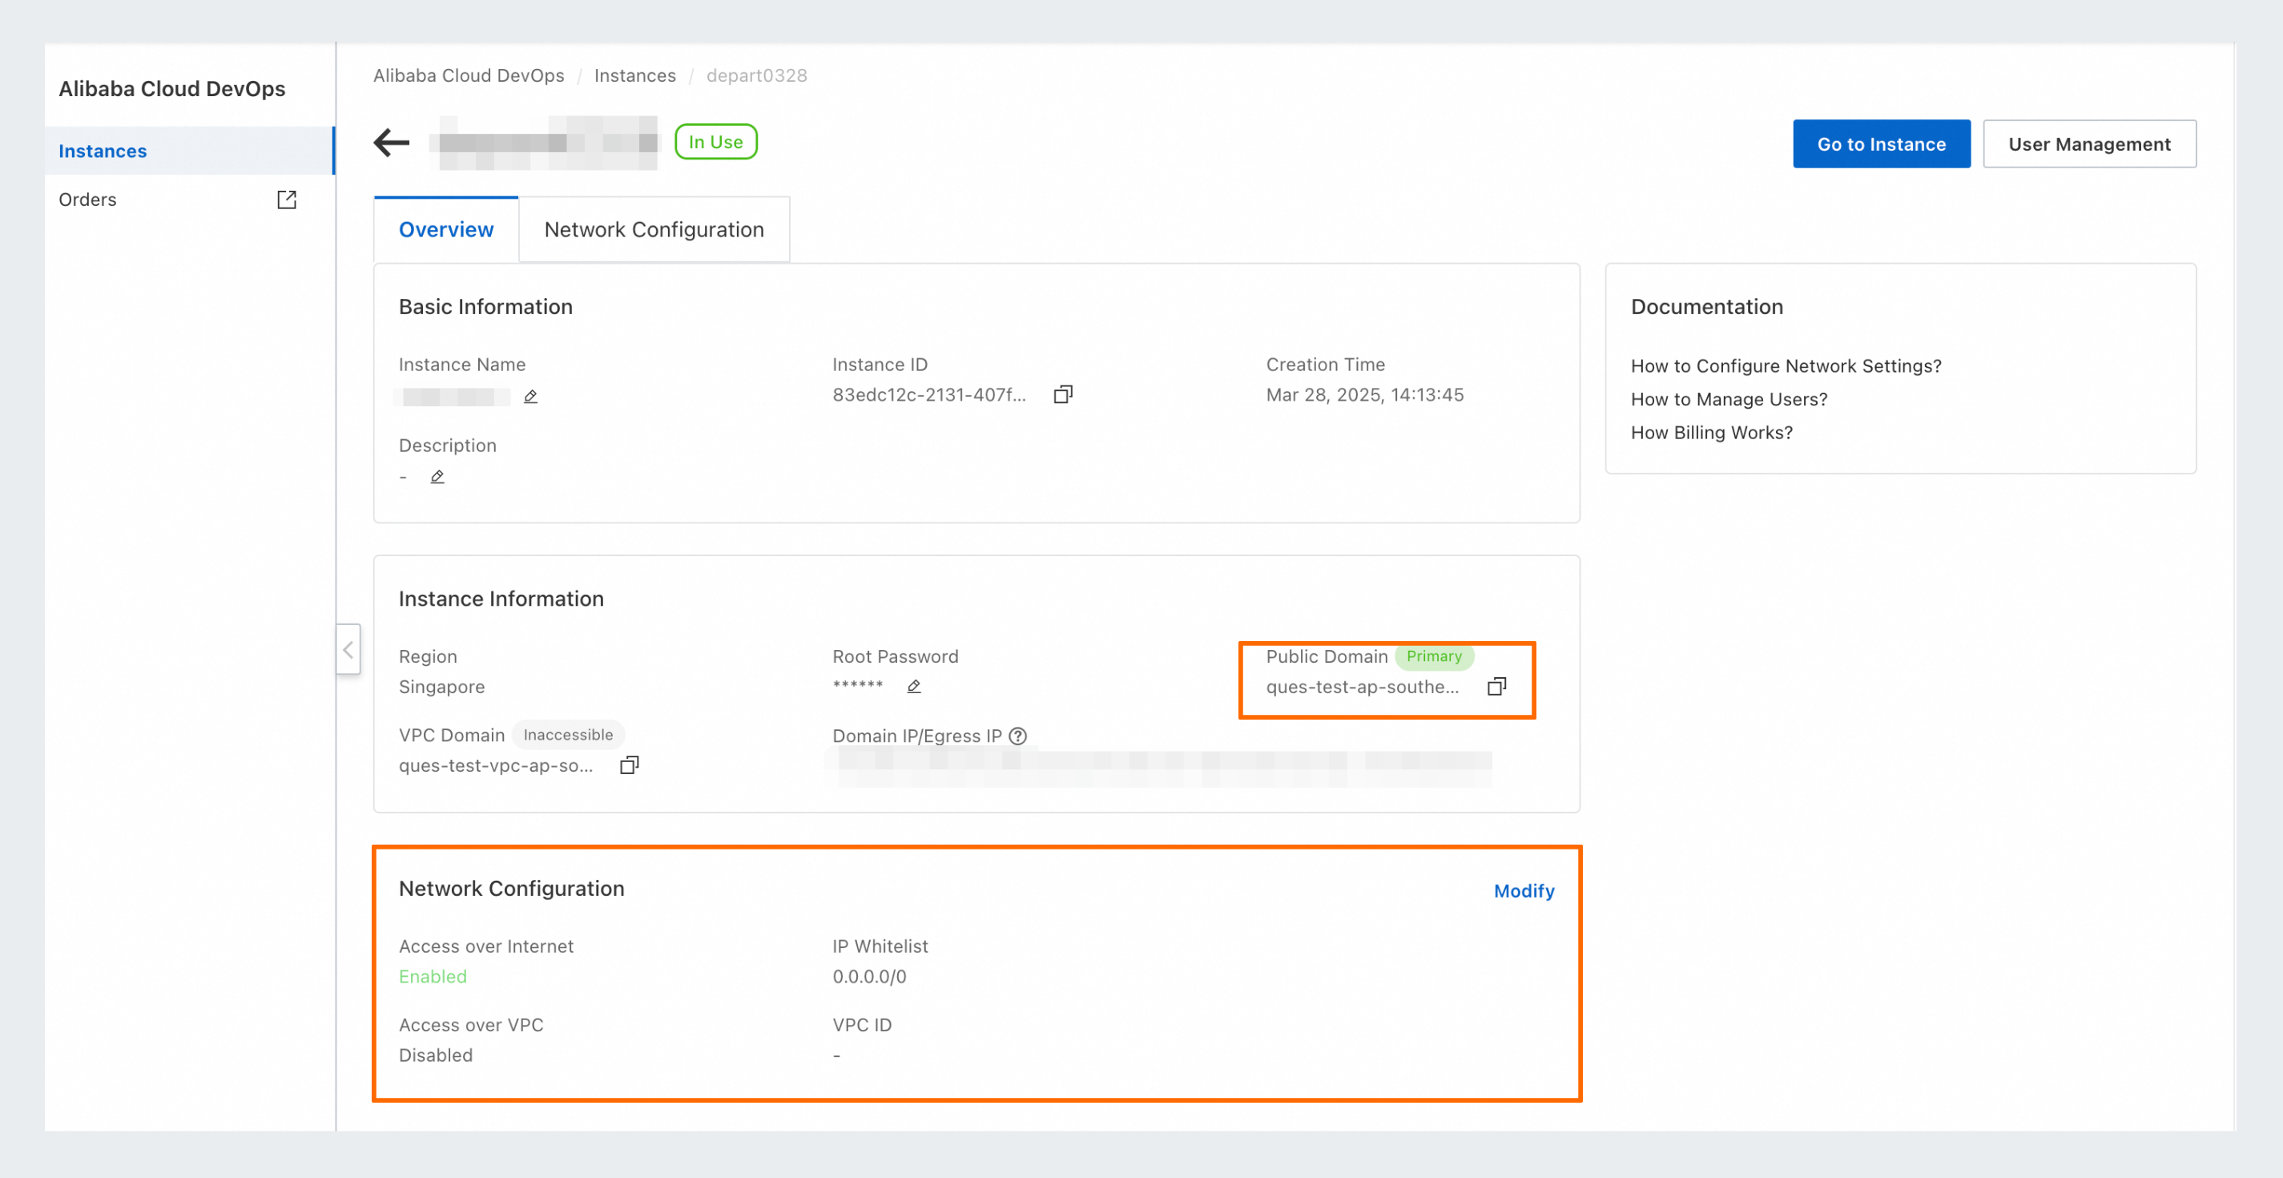Click the Enabled status under Access over Internet

pyautogui.click(x=433, y=977)
